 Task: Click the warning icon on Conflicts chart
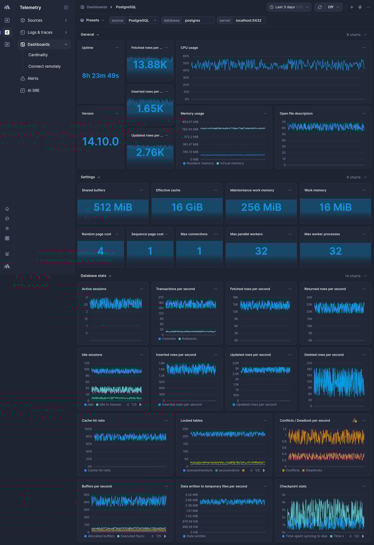click(354, 420)
